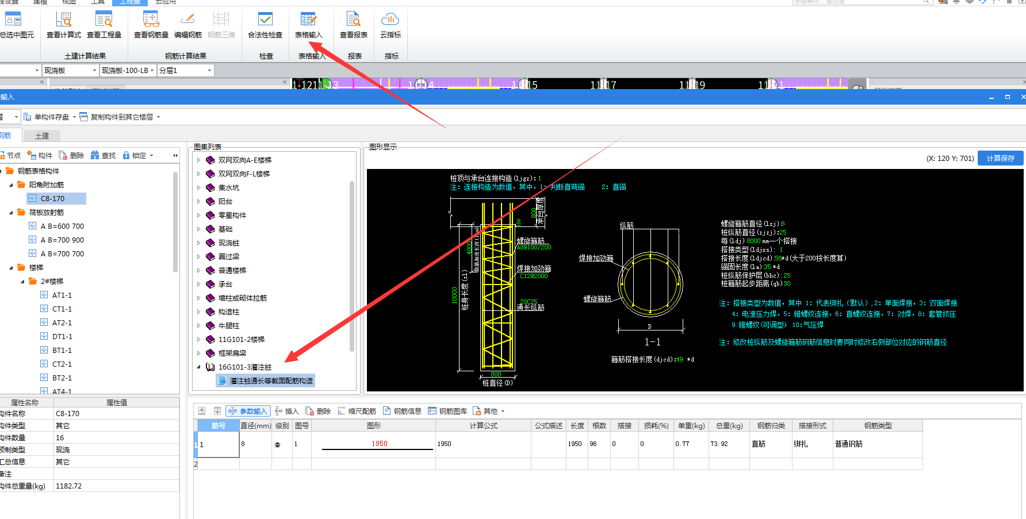Open 查看报表 in the ribbon
This screenshot has width=1026, height=519.
click(x=354, y=25)
